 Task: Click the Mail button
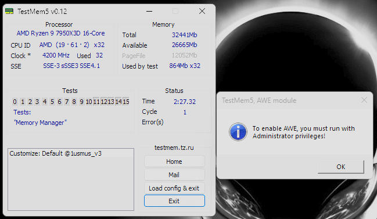coord(174,175)
